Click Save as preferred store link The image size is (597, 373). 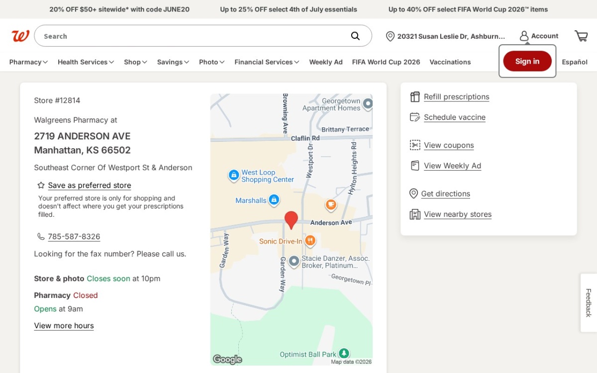90,185
